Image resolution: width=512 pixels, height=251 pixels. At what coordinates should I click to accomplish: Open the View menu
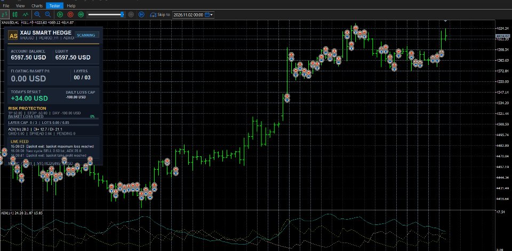pos(20,6)
